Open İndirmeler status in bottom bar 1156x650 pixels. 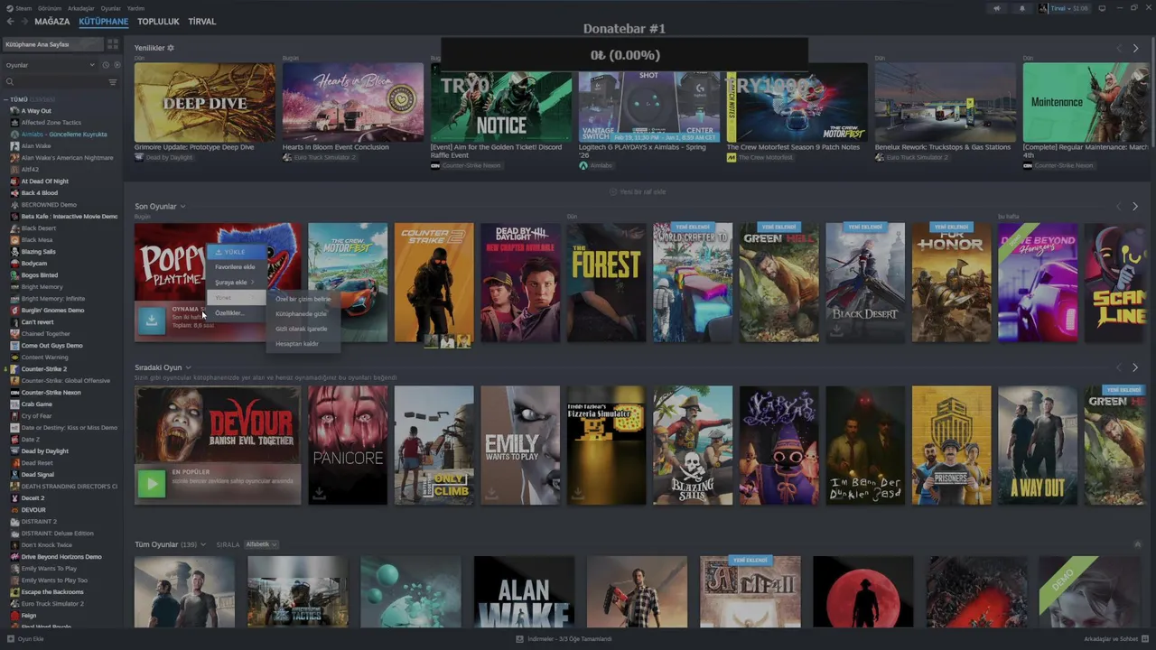pyautogui.click(x=564, y=639)
